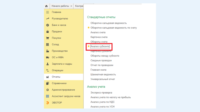This screenshot has height=112, width=200.
Task: Click the Ассистент загрузки чеков grid icon
Action: [47, 96]
